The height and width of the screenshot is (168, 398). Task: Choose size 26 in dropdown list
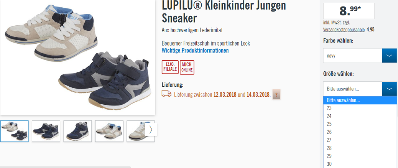[x=360, y=132]
